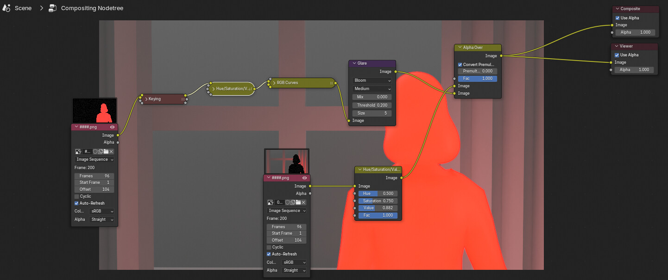Click the Glare node Image output socket

pos(395,72)
